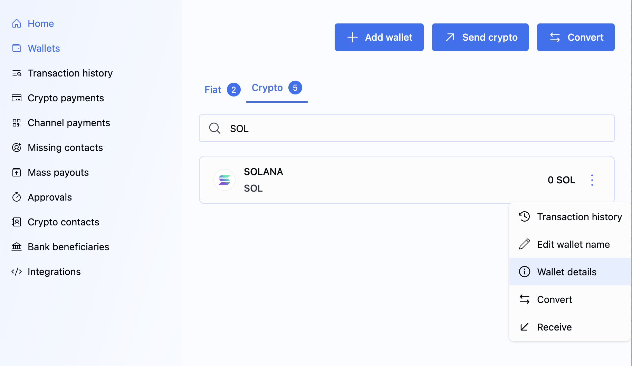
Task: Click the Integrations code icon
Action: point(17,272)
